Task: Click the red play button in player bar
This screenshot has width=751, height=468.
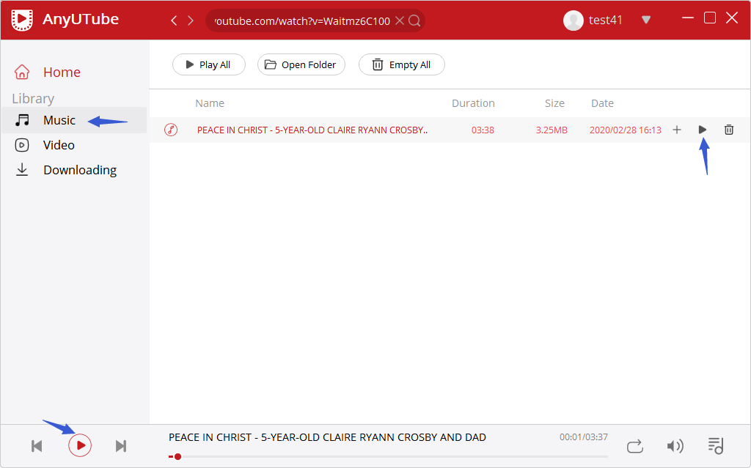Action: point(80,445)
